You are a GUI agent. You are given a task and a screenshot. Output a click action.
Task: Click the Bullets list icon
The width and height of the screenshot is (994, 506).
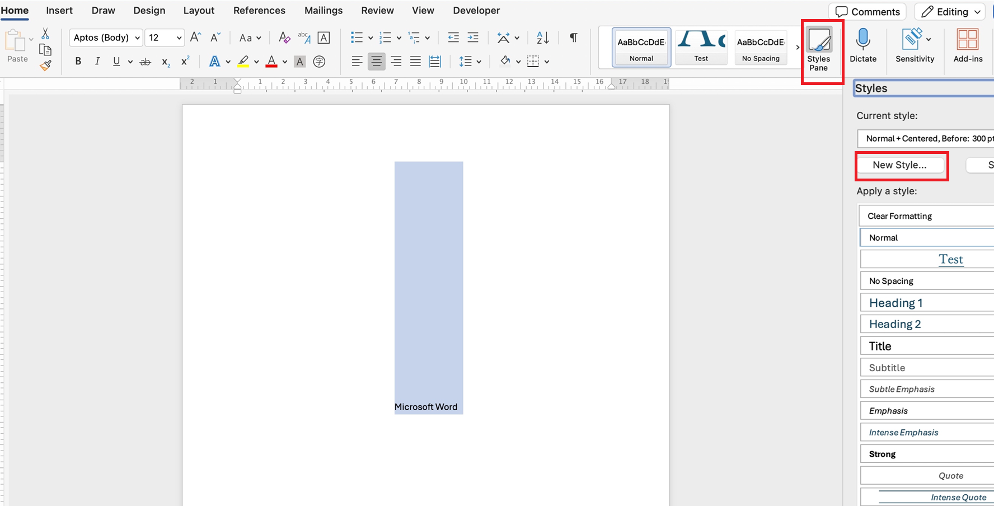357,38
